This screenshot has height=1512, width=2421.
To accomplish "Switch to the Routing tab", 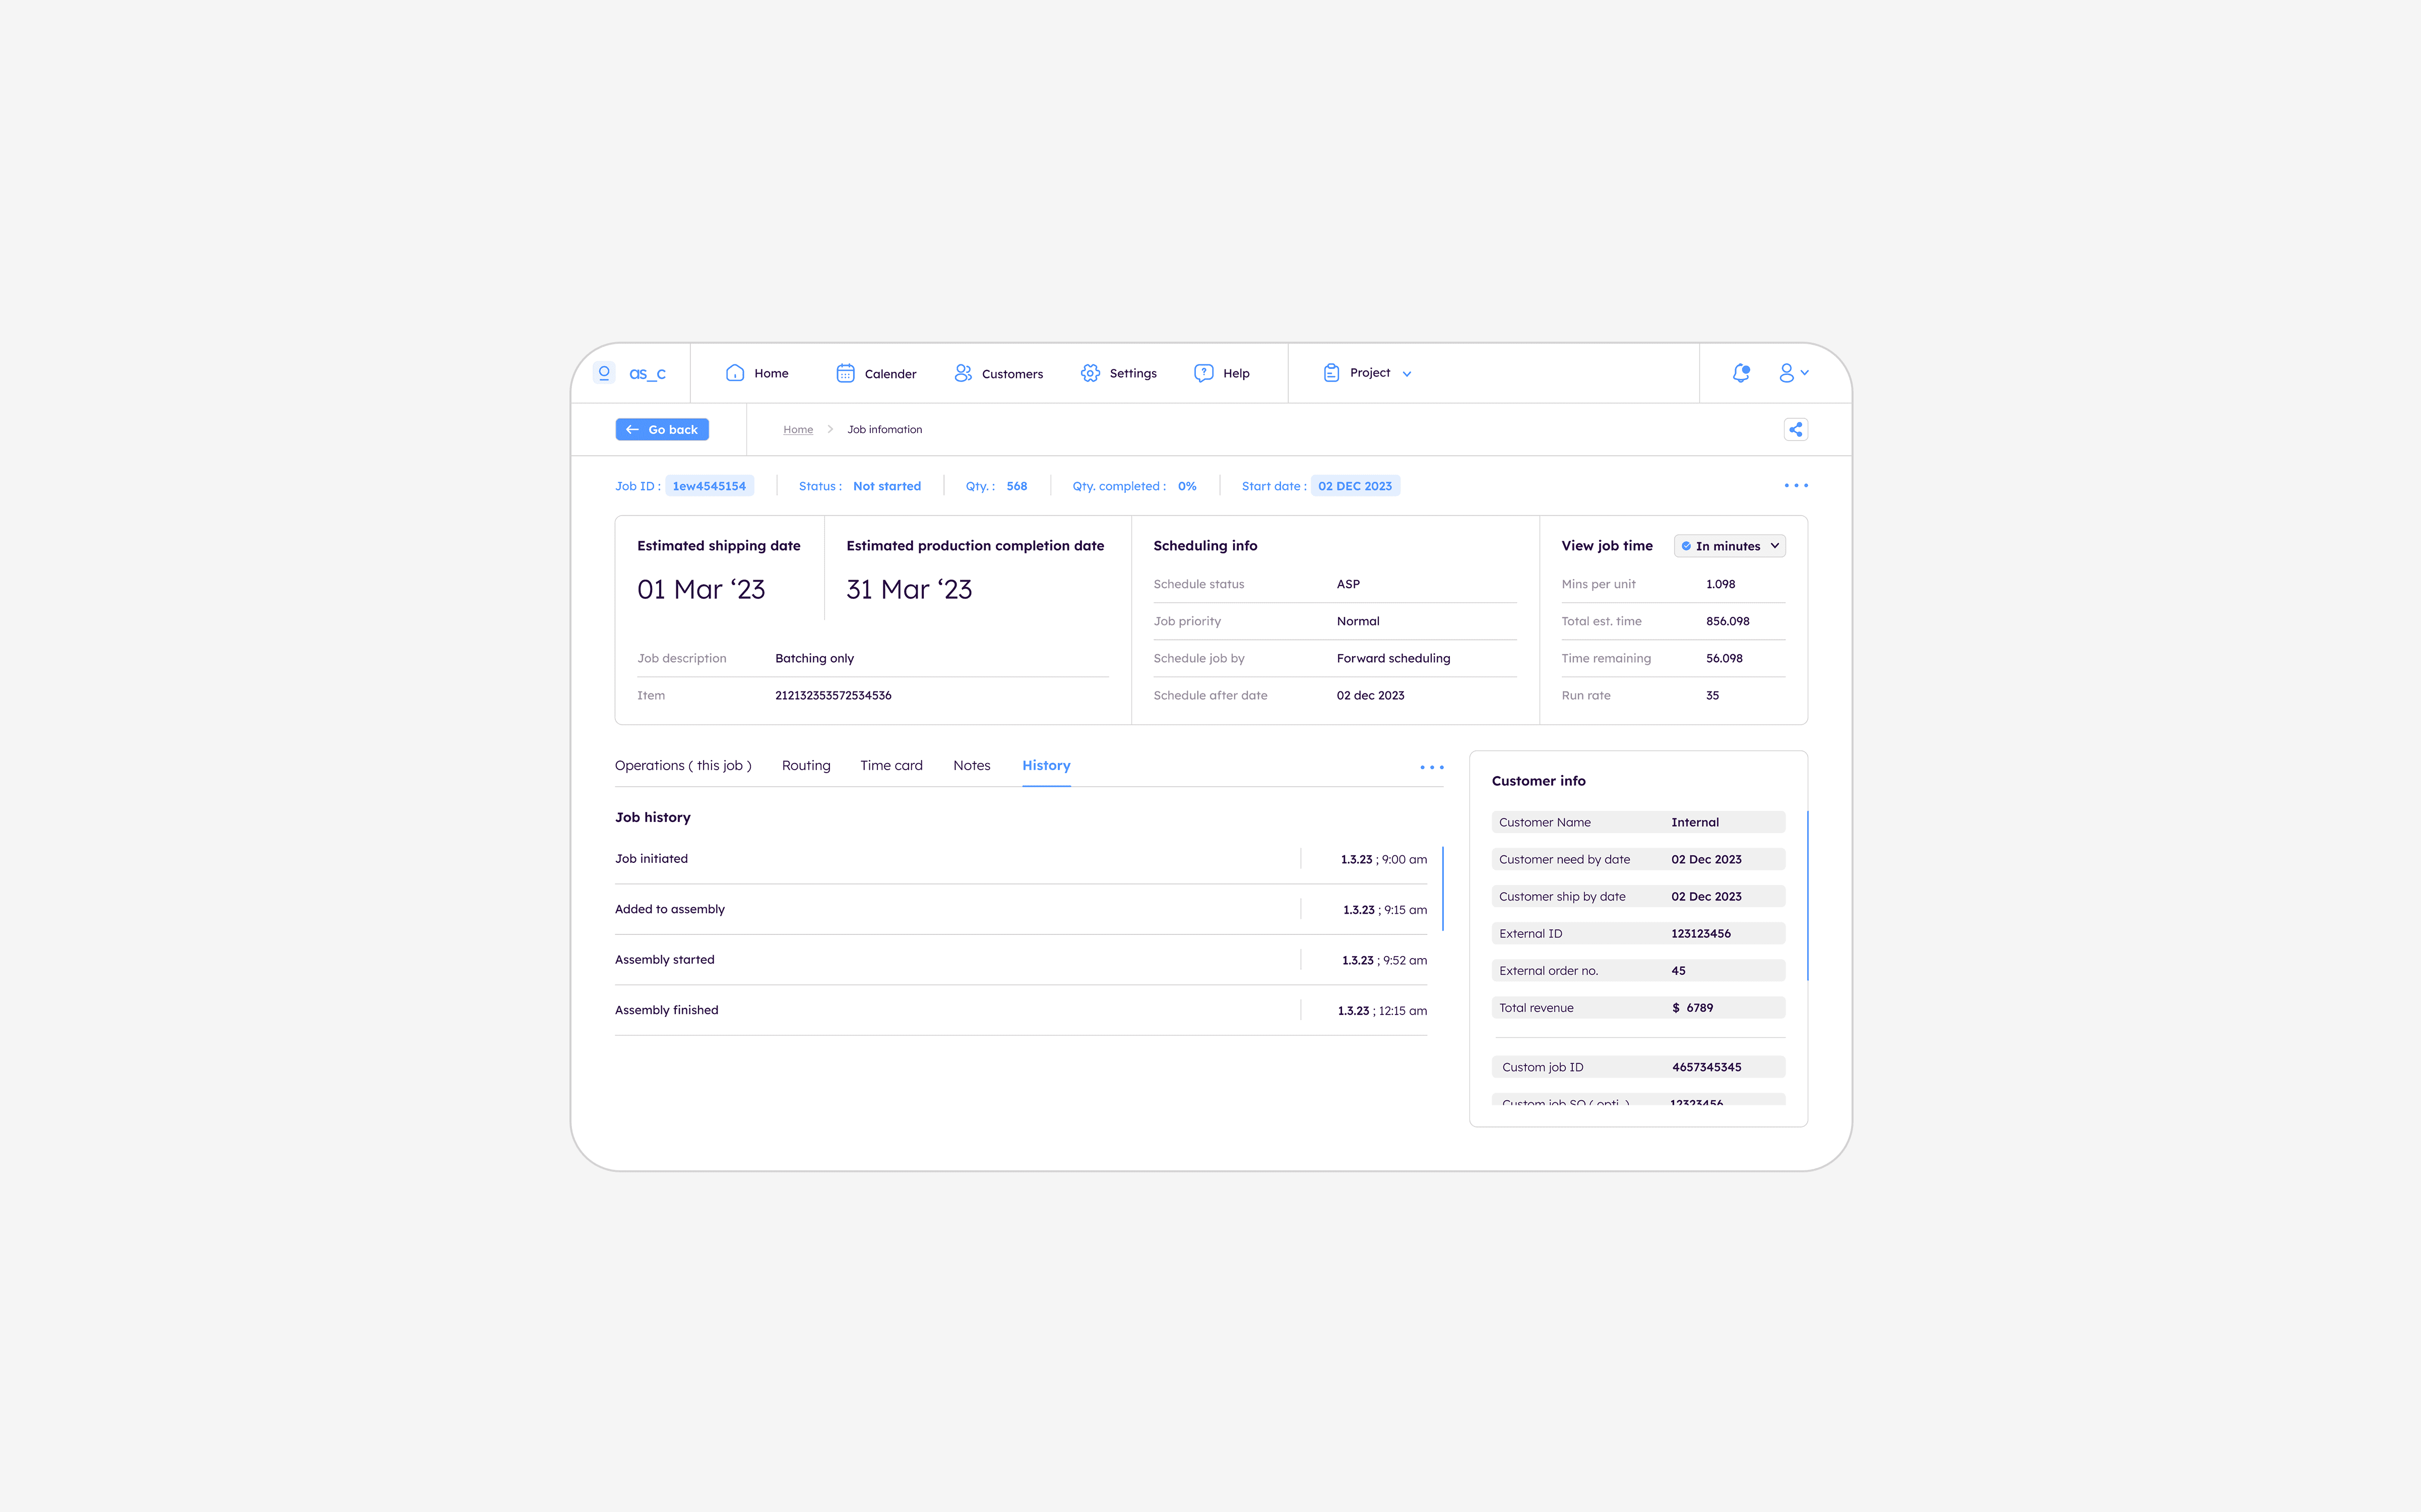I will coord(806,766).
